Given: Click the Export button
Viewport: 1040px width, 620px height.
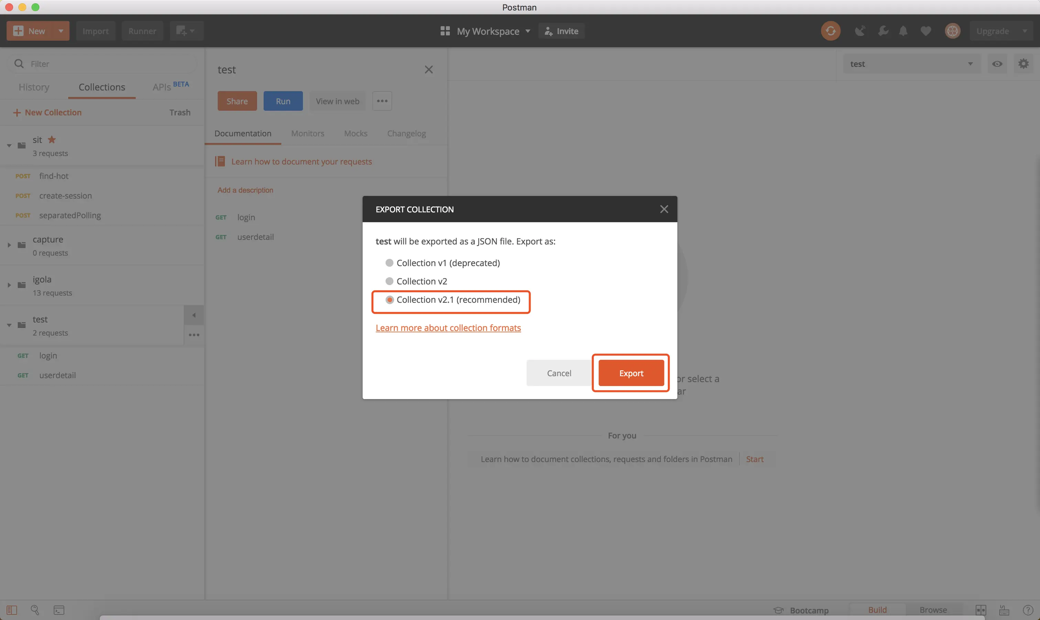Looking at the screenshot, I should 631,373.
